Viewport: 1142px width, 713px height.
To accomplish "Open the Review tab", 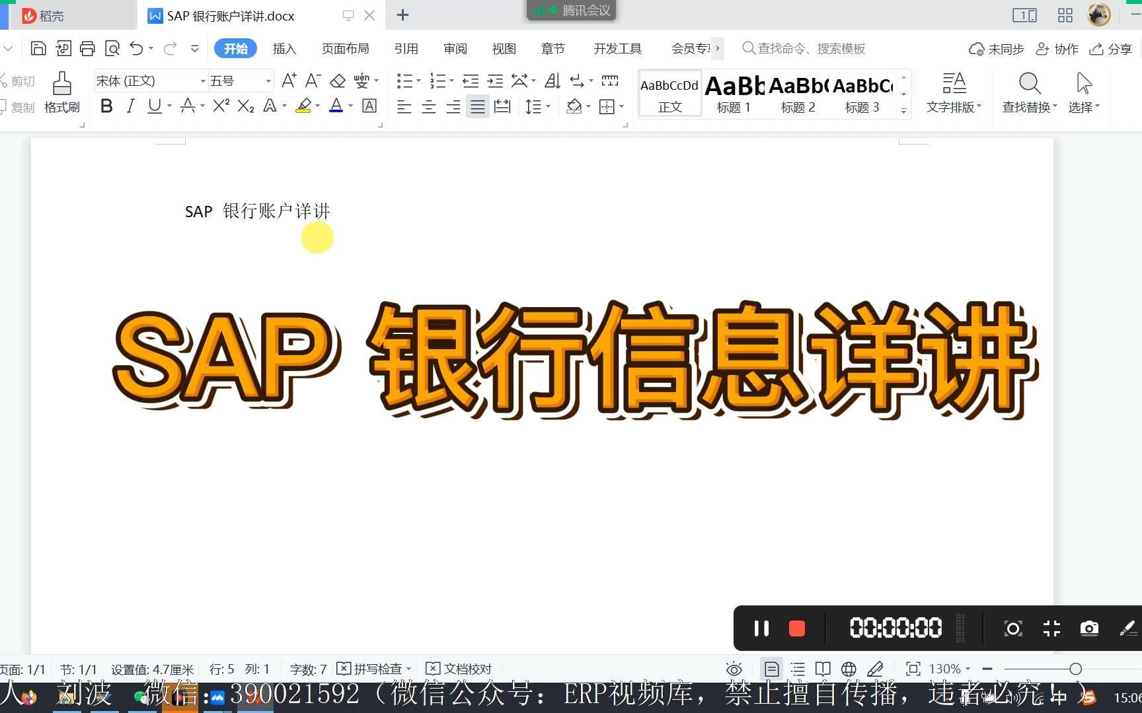I will coord(455,48).
